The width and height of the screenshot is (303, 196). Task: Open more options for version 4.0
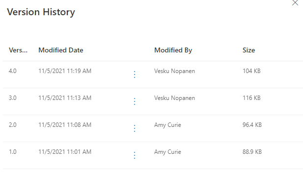pos(135,74)
